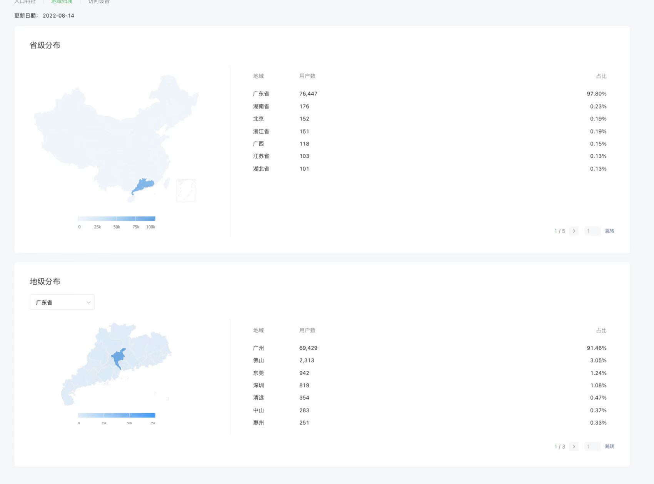Click 跳转 link in 地级分布 pagination
Image resolution: width=654 pixels, height=484 pixels.
click(x=609, y=447)
